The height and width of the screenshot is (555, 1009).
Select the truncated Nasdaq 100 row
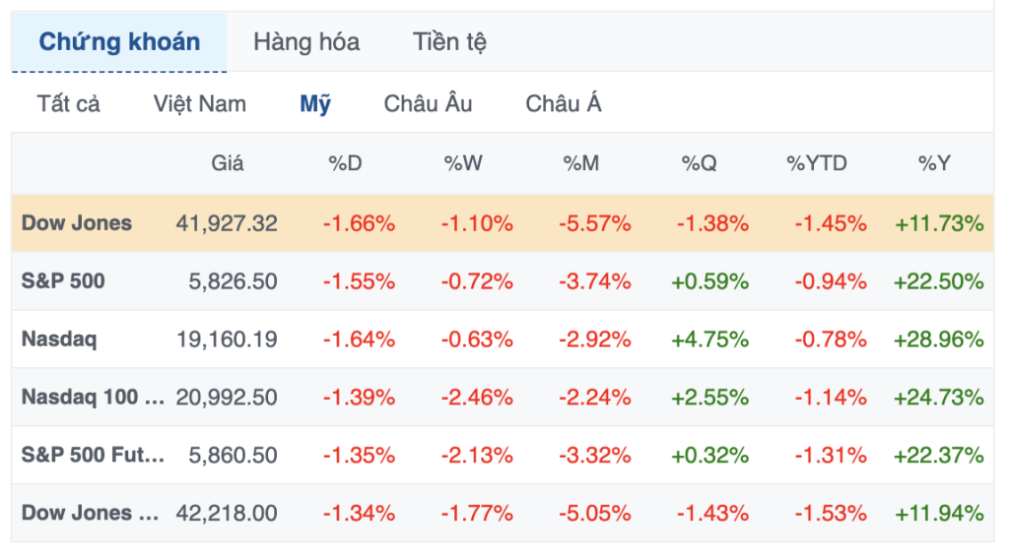94,398
